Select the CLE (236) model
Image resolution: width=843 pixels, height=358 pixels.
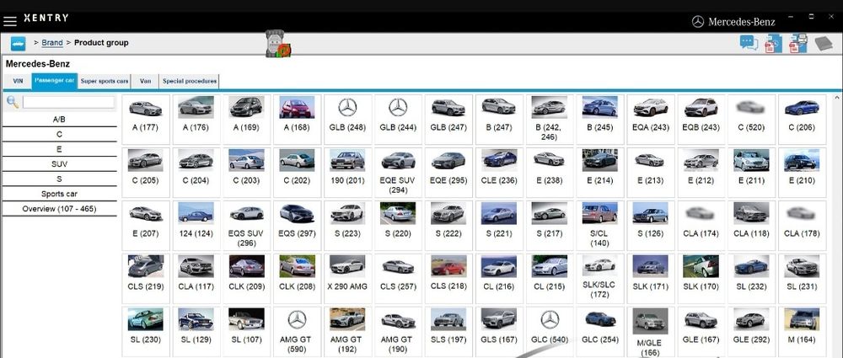click(x=499, y=172)
